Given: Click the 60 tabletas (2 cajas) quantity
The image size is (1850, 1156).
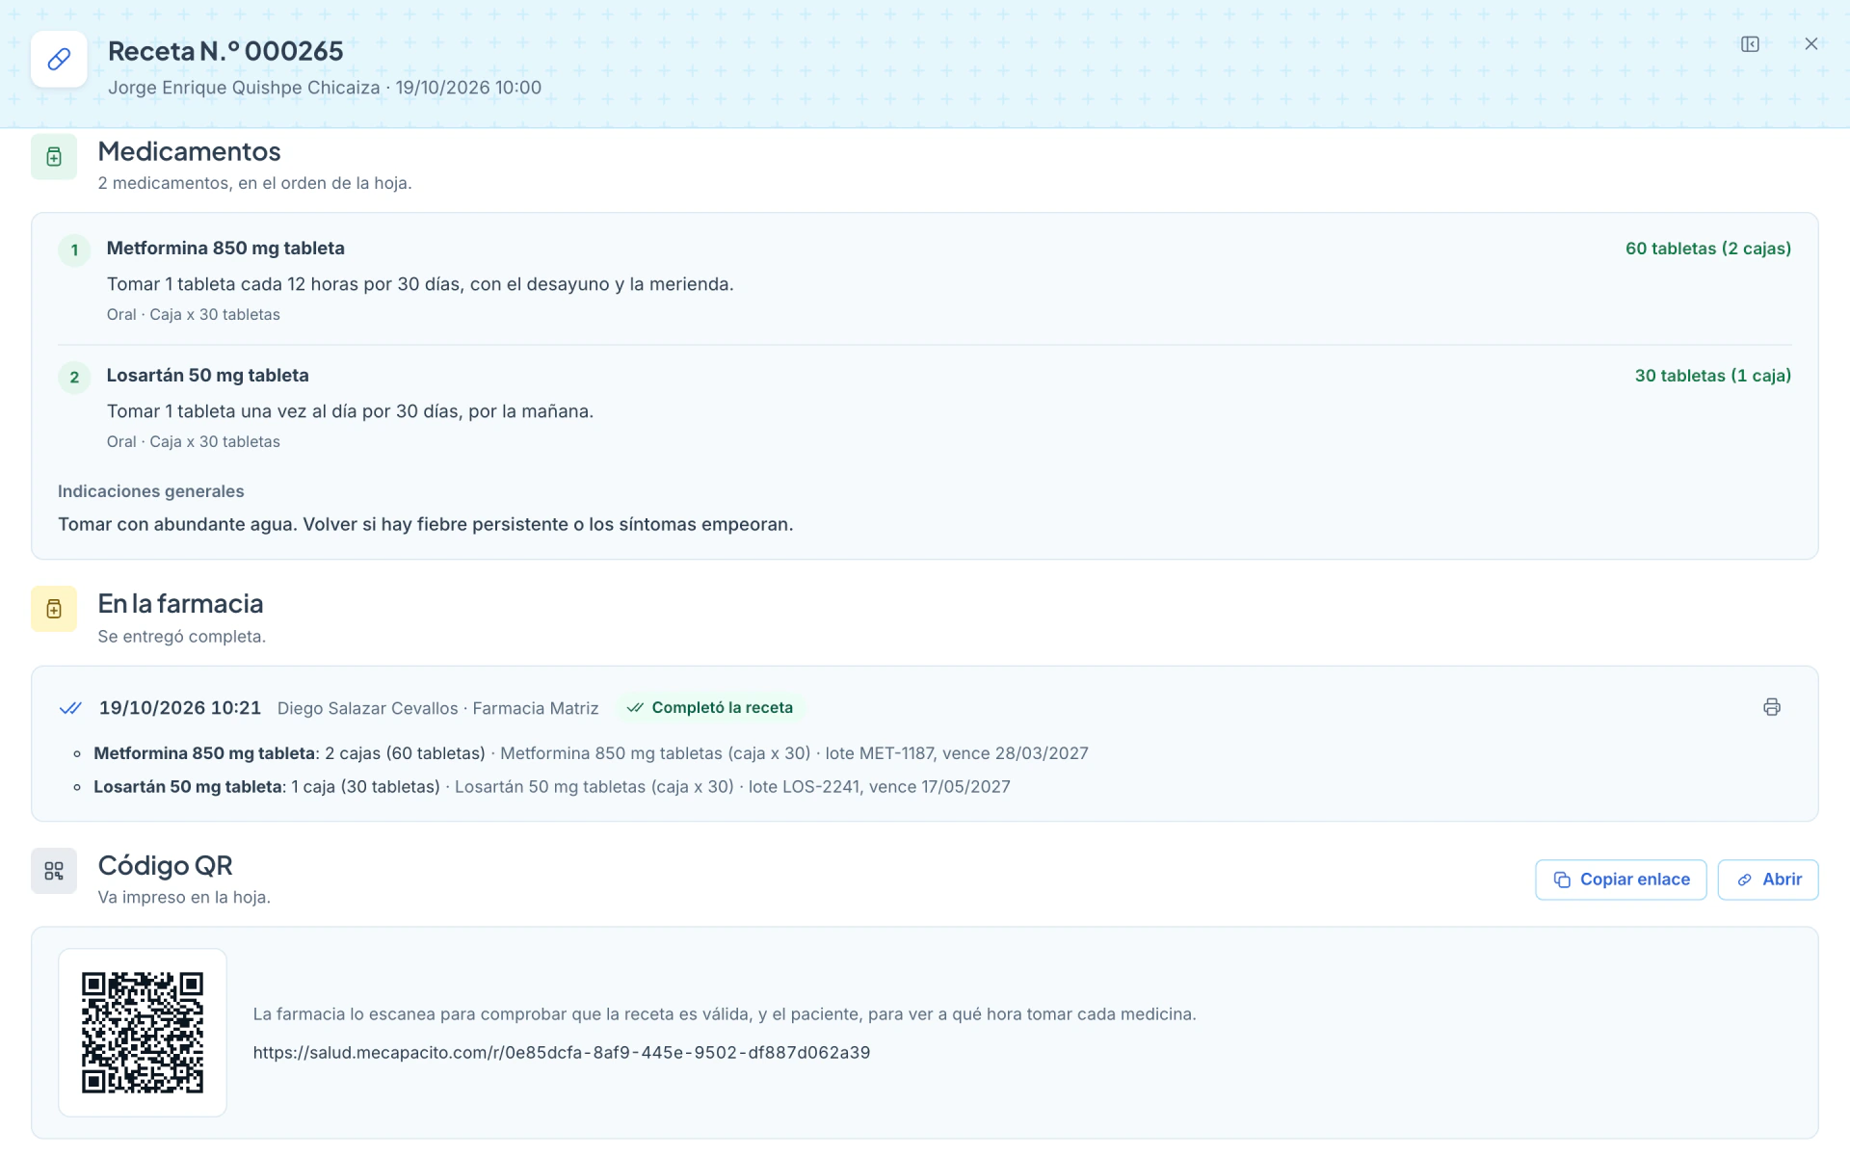Looking at the screenshot, I should [x=1708, y=249].
